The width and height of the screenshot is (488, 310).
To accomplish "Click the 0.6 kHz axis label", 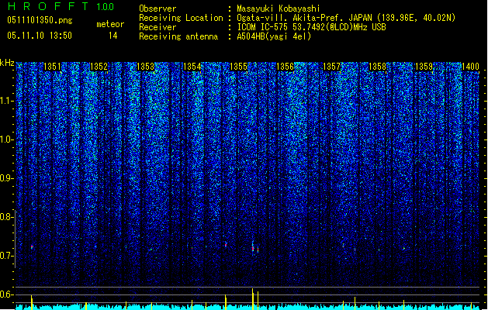I will 6,294.
